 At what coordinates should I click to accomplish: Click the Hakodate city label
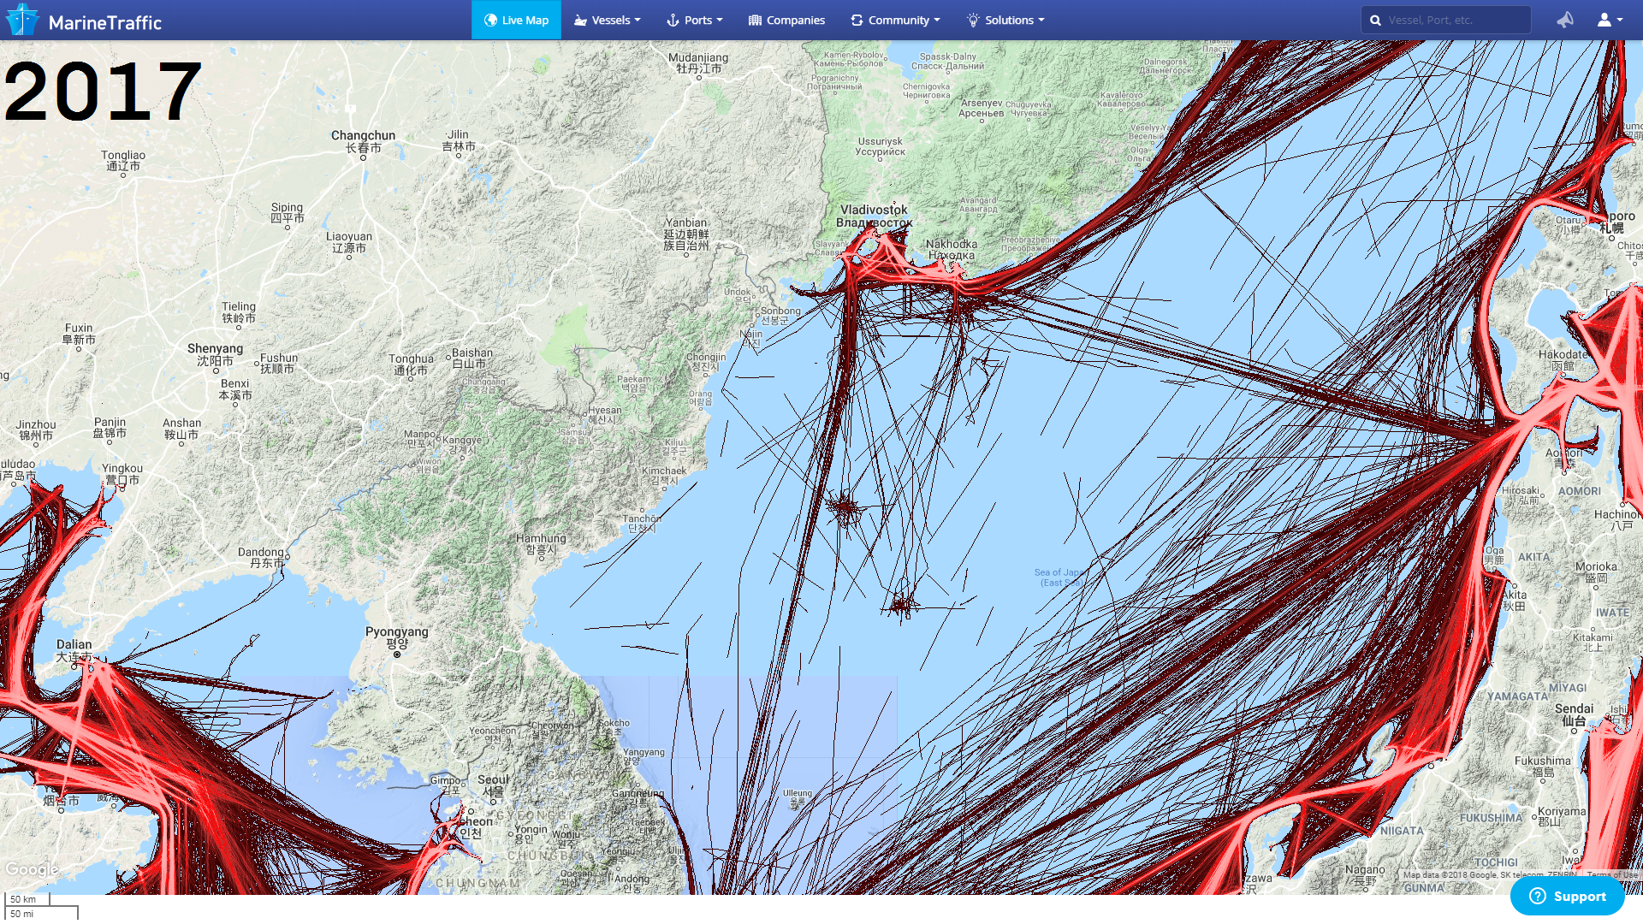click(1563, 359)
